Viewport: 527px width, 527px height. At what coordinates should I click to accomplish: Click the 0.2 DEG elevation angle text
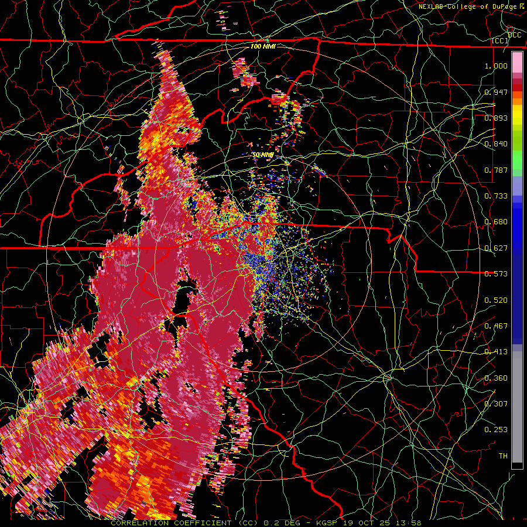(282, 523)
